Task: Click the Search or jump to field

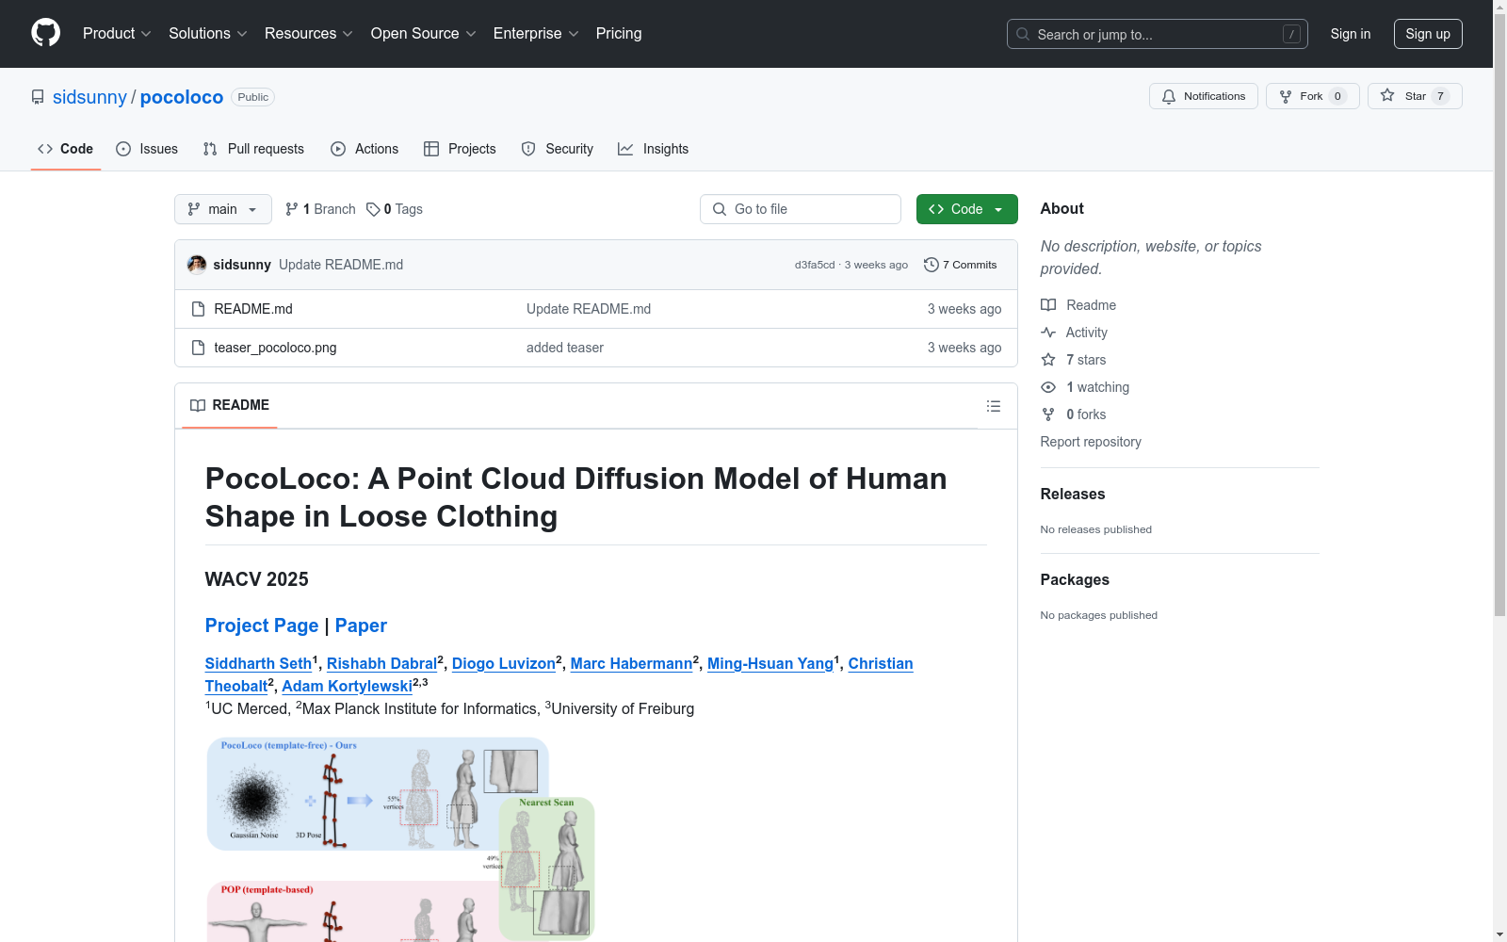Action: [1158, 34]
